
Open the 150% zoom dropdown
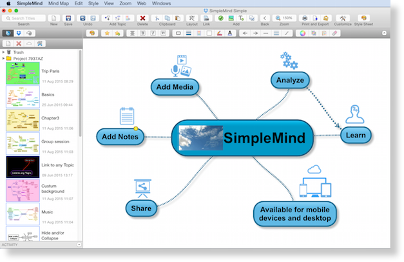284,18
